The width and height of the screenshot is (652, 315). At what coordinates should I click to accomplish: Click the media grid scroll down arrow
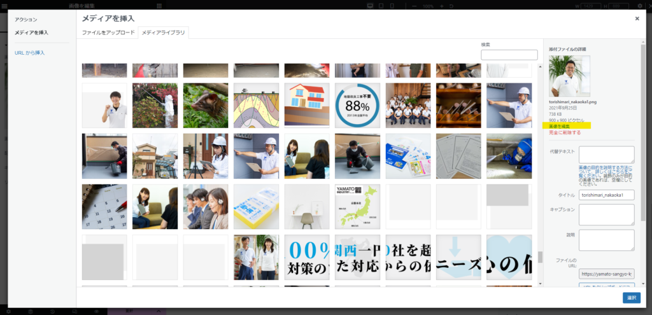click(540, 283)
